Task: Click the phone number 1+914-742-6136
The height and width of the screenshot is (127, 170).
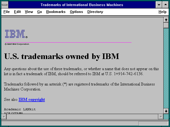Action: [x=129, y=74]
